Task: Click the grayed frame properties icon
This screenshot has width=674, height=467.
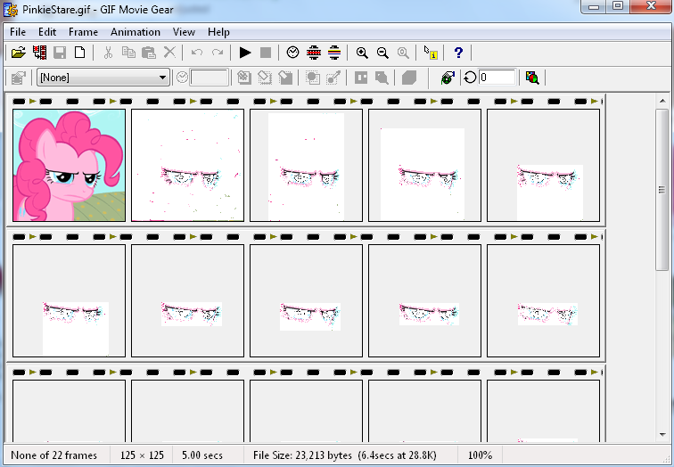Action: tap(19, 78)
